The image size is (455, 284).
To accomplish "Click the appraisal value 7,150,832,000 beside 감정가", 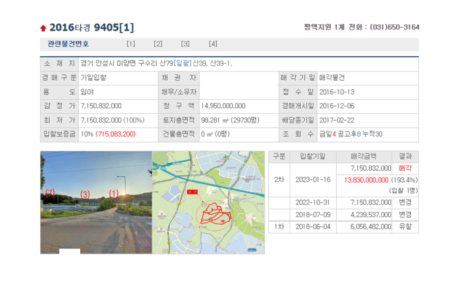I will click(x=101, y=106).
